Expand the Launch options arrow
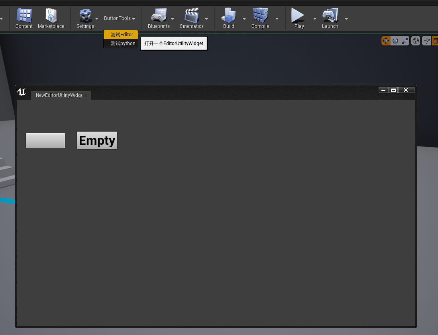438x335 pixels. coord(346,19)
